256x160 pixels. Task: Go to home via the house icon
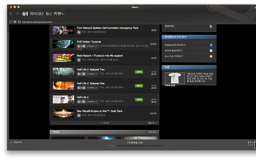[20, 22]
